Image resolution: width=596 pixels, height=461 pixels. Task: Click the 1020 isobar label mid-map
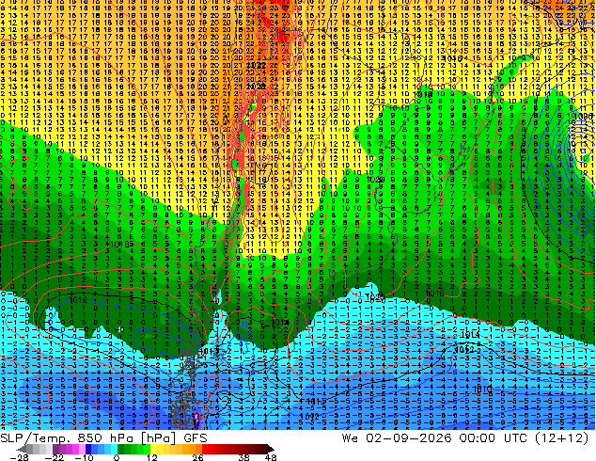pos(376,179)
